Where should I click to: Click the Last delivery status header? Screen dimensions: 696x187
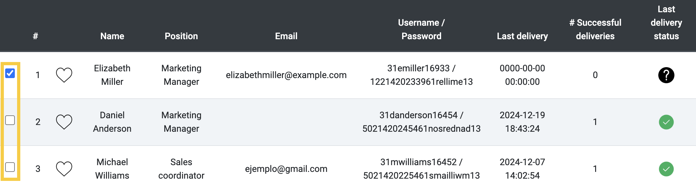(666, 22)
